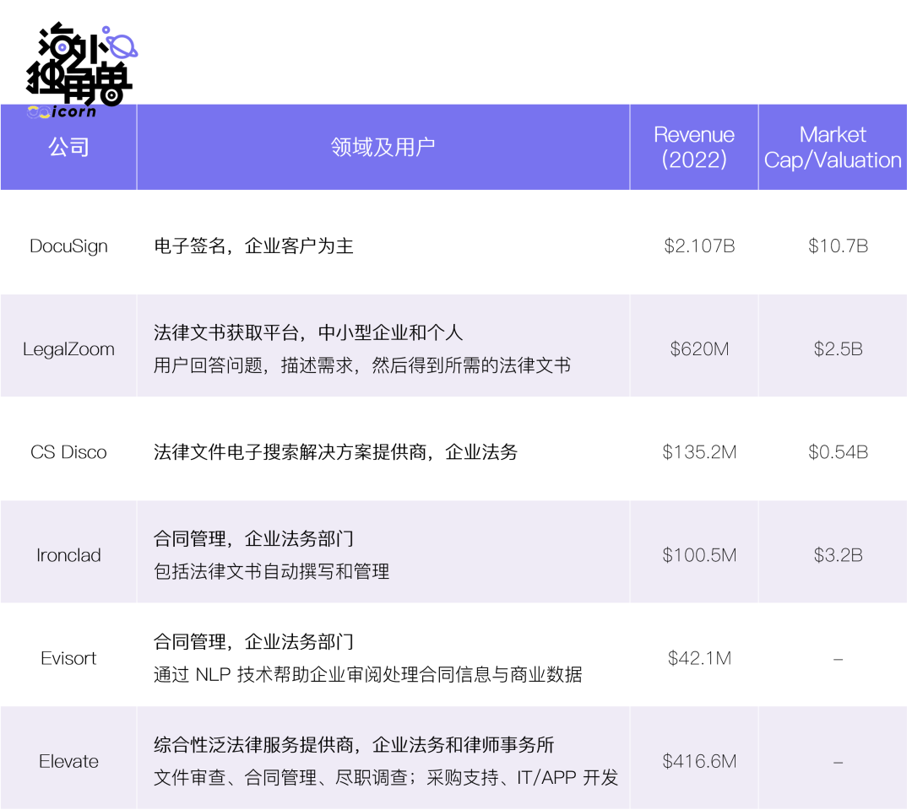Select the $416.6M revenue for Elevate
Image resolution: width=912 pixels, height=810 pixels.
click(699, 761)
